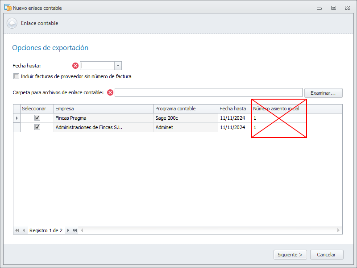Toggle Incluir facturas de proveedor sin número checkbox
Screen dimensions: 357x268
click(x=17, y=76)
